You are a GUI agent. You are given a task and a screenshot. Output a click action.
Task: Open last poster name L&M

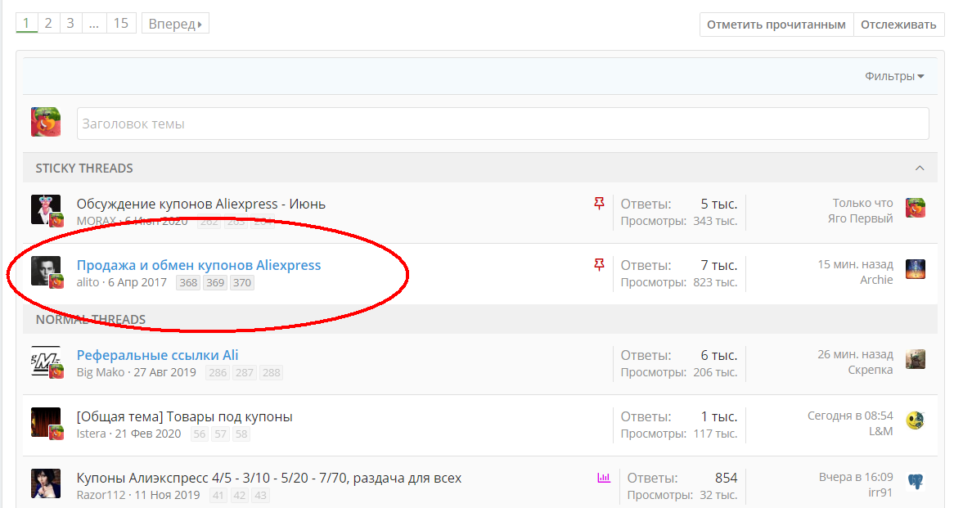pos(880,431)
